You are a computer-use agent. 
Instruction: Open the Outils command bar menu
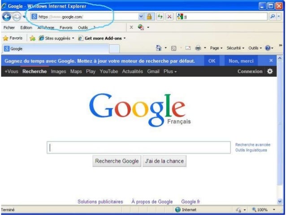click(x=255, y=48)
